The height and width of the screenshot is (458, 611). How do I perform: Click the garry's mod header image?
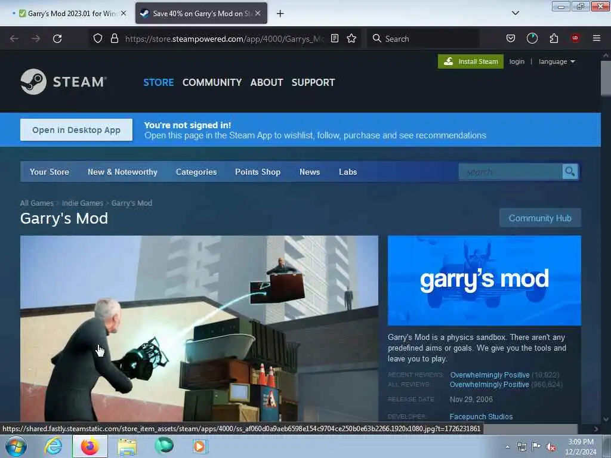click(485, 280)
